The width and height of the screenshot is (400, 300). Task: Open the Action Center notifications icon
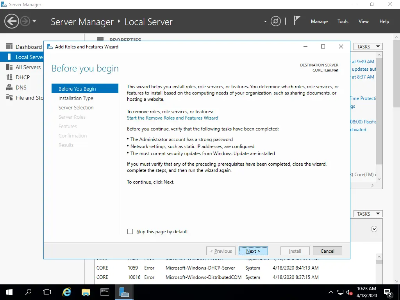[388, 293]
